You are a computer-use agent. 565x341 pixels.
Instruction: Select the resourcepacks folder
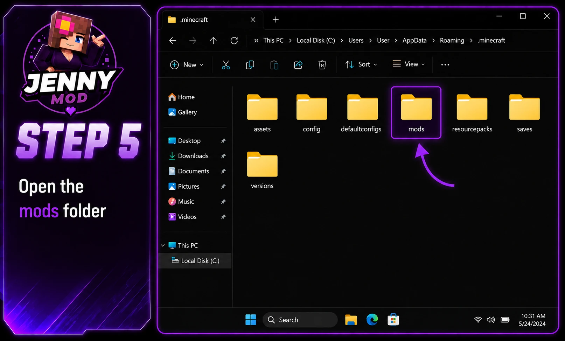[x=472, y=113]
